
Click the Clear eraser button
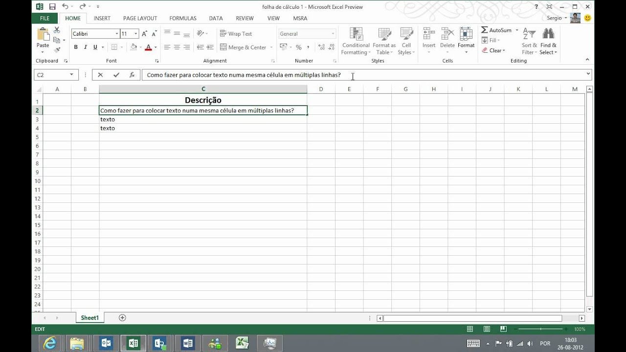(x=493, y=50)
